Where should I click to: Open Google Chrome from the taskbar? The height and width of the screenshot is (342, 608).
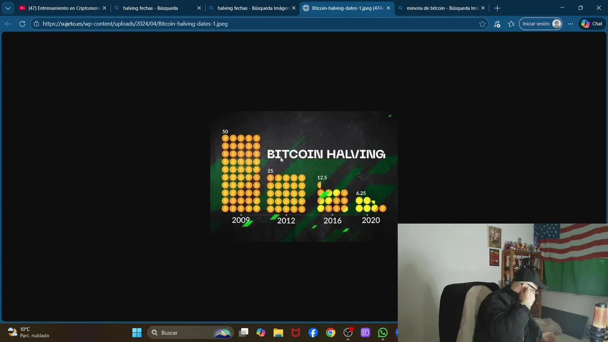click(331, 332)
